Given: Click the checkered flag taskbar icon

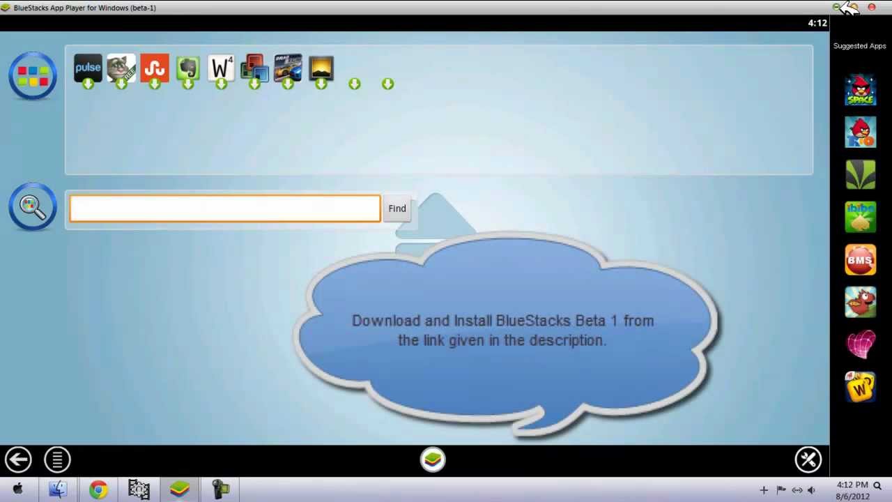Looking at the screenshot, I should [139, 489].
